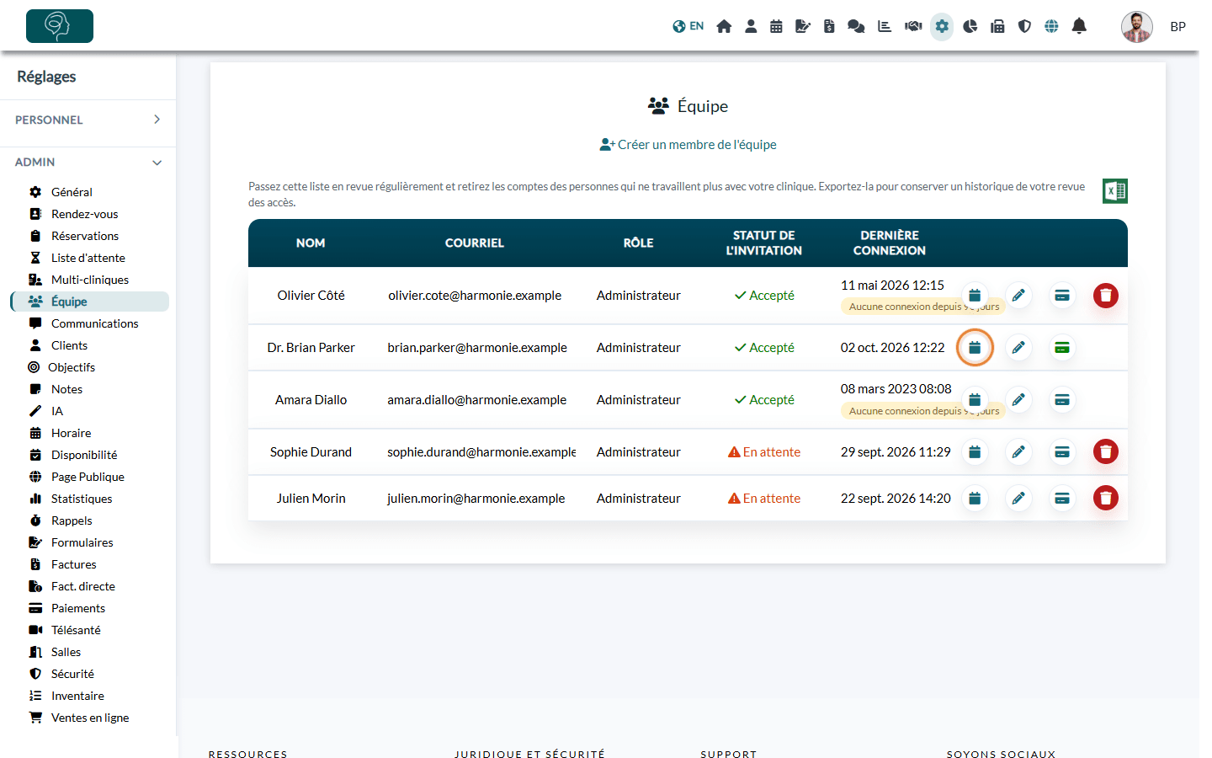Open the pie chart statistics icon
Viewport: 1212px width, 758px height.
click(970, 26)
